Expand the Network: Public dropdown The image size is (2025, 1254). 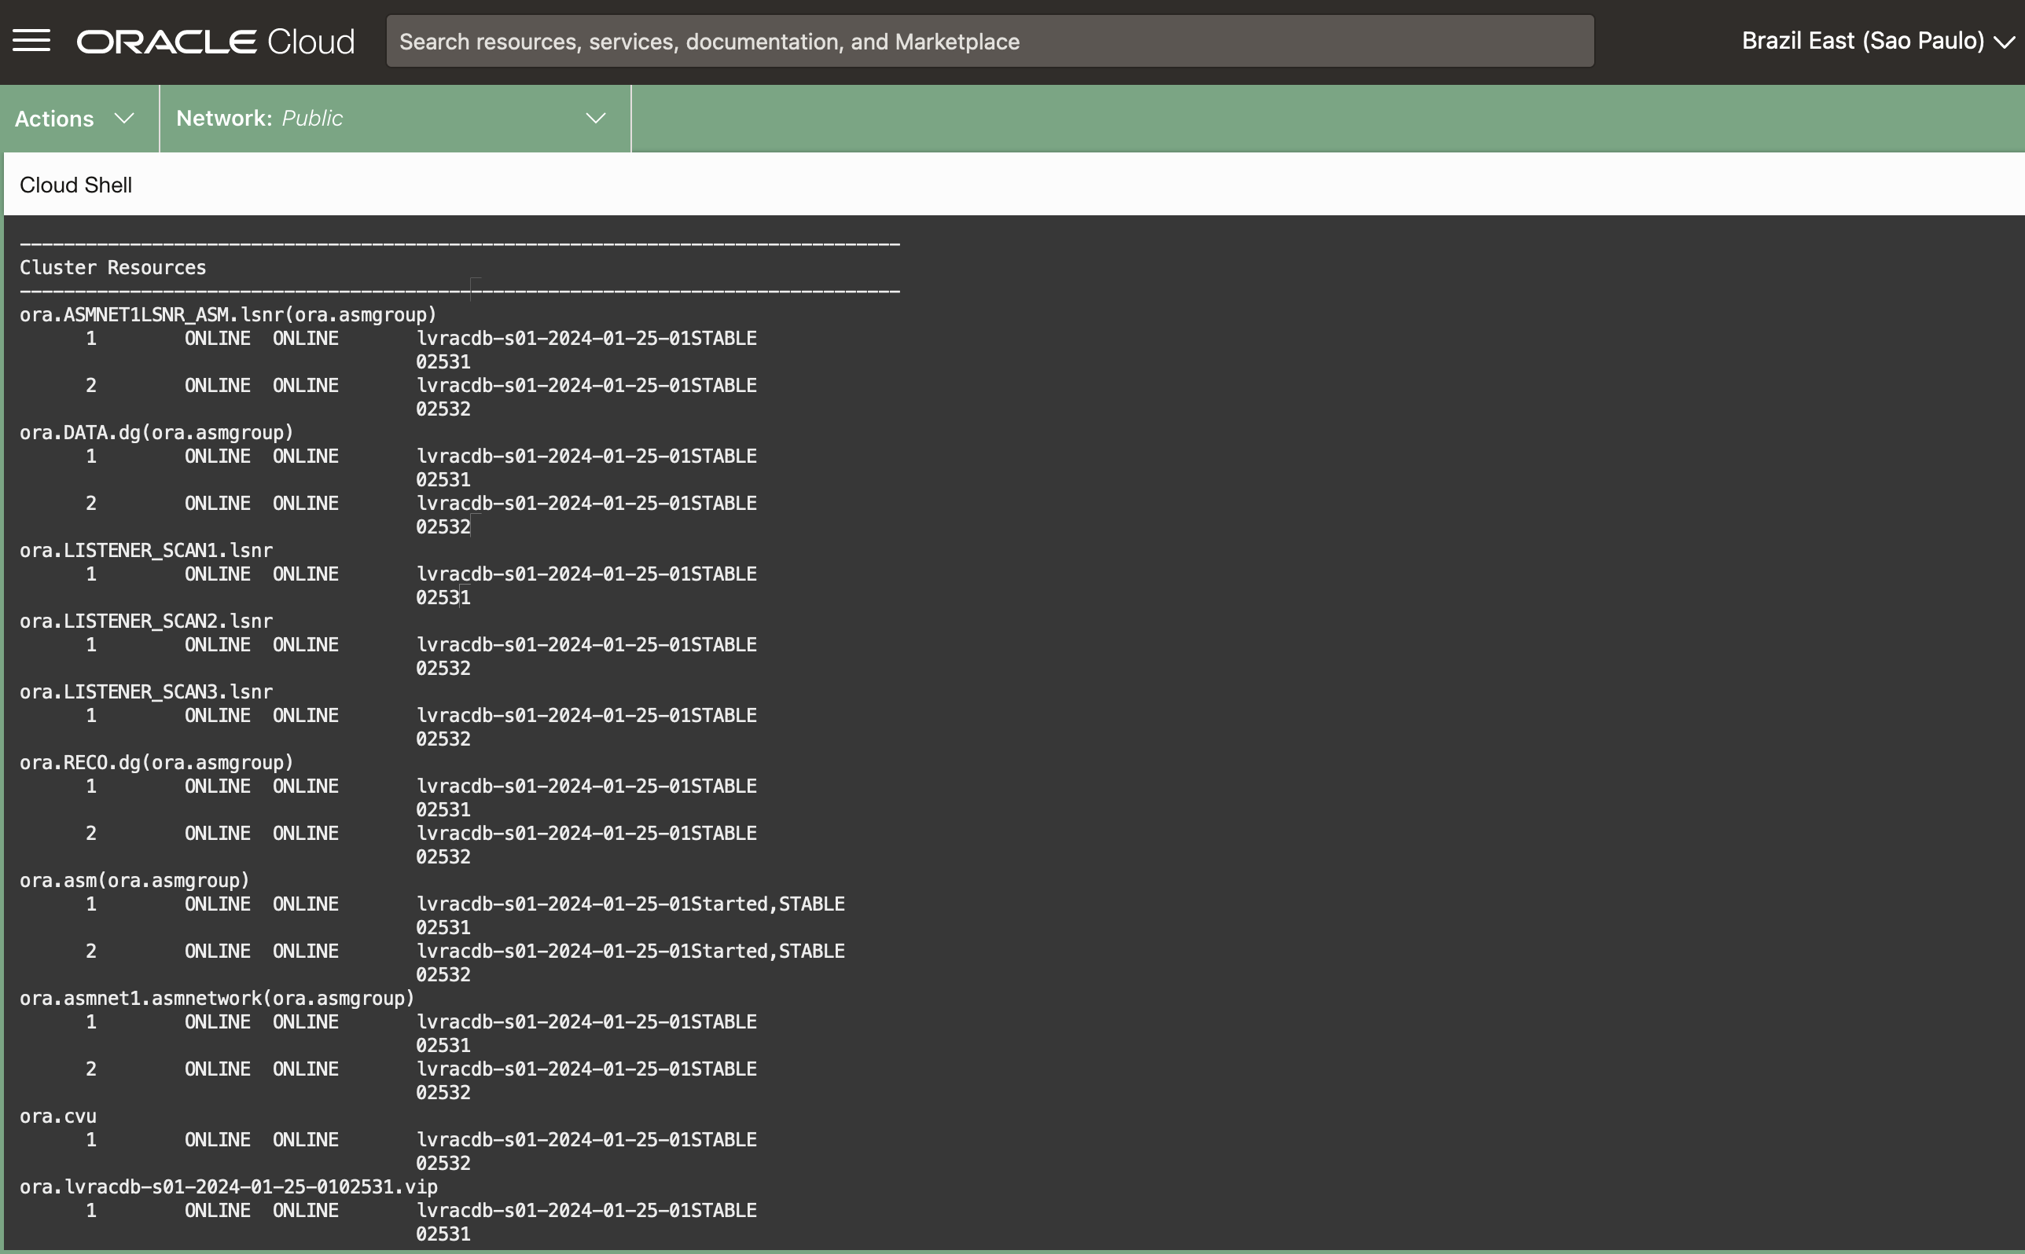pyautogui.click(x=393, y=119)
